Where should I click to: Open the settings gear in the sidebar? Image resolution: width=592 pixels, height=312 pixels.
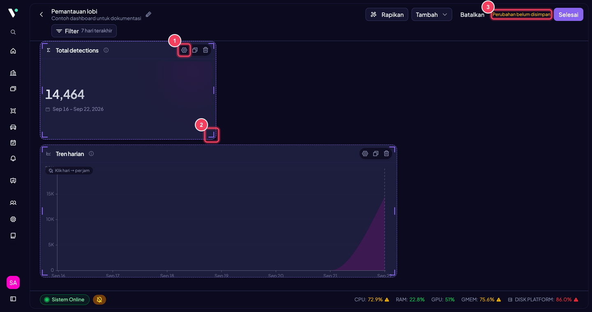coord(13,219)
